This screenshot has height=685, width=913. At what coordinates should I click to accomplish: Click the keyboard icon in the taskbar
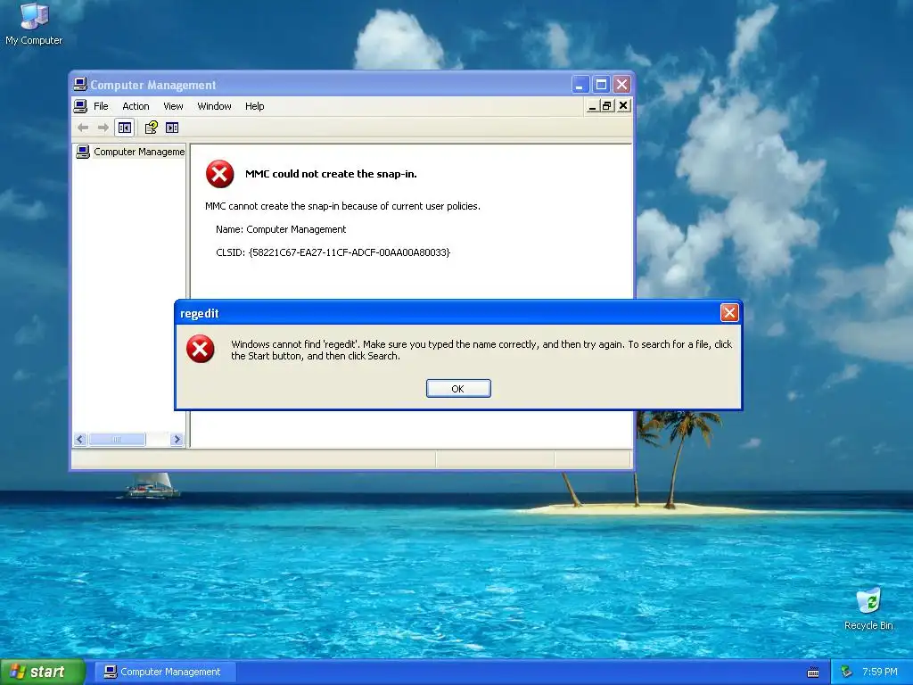coord(813,673)
